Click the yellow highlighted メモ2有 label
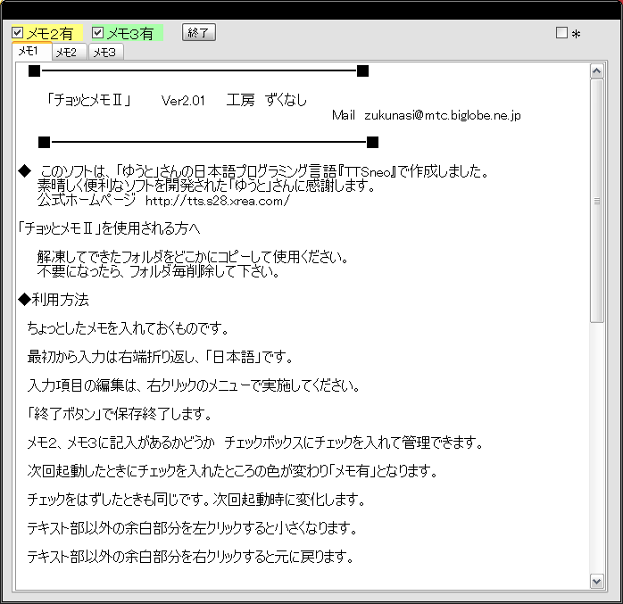 tap(50, 33)
